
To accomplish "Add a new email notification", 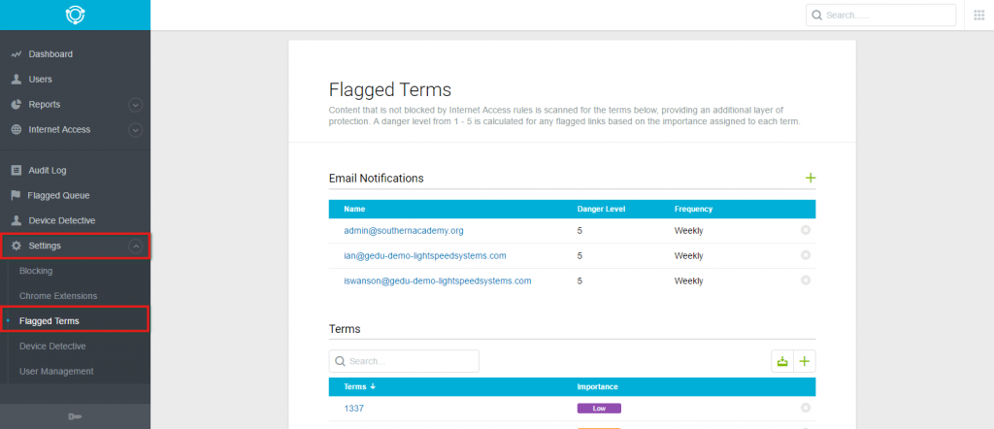I will click(811, 178).
